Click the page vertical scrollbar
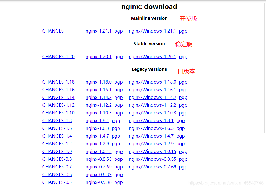The height and width of the screenshot is (188, 266). 264,68
